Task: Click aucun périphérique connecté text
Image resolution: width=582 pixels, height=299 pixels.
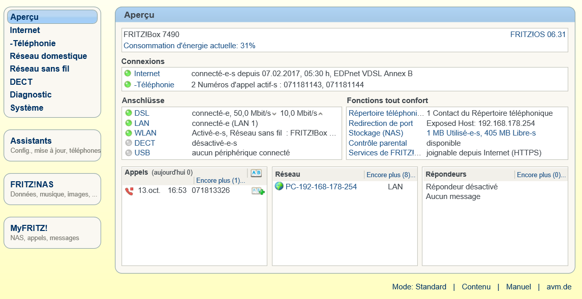Action: coord(241,153)
